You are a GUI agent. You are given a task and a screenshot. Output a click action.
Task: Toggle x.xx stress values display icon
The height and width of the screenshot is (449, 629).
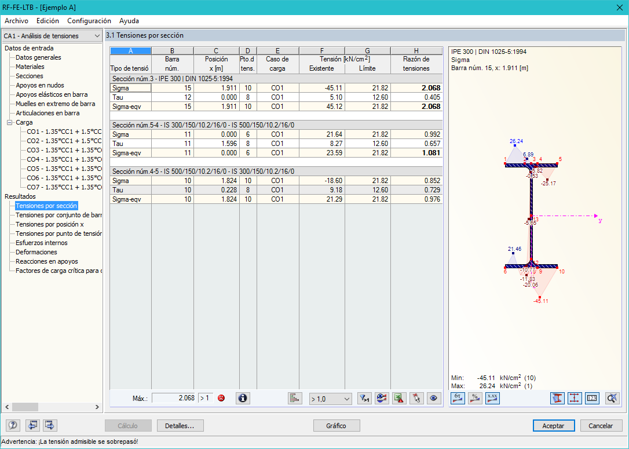point(492,398)
